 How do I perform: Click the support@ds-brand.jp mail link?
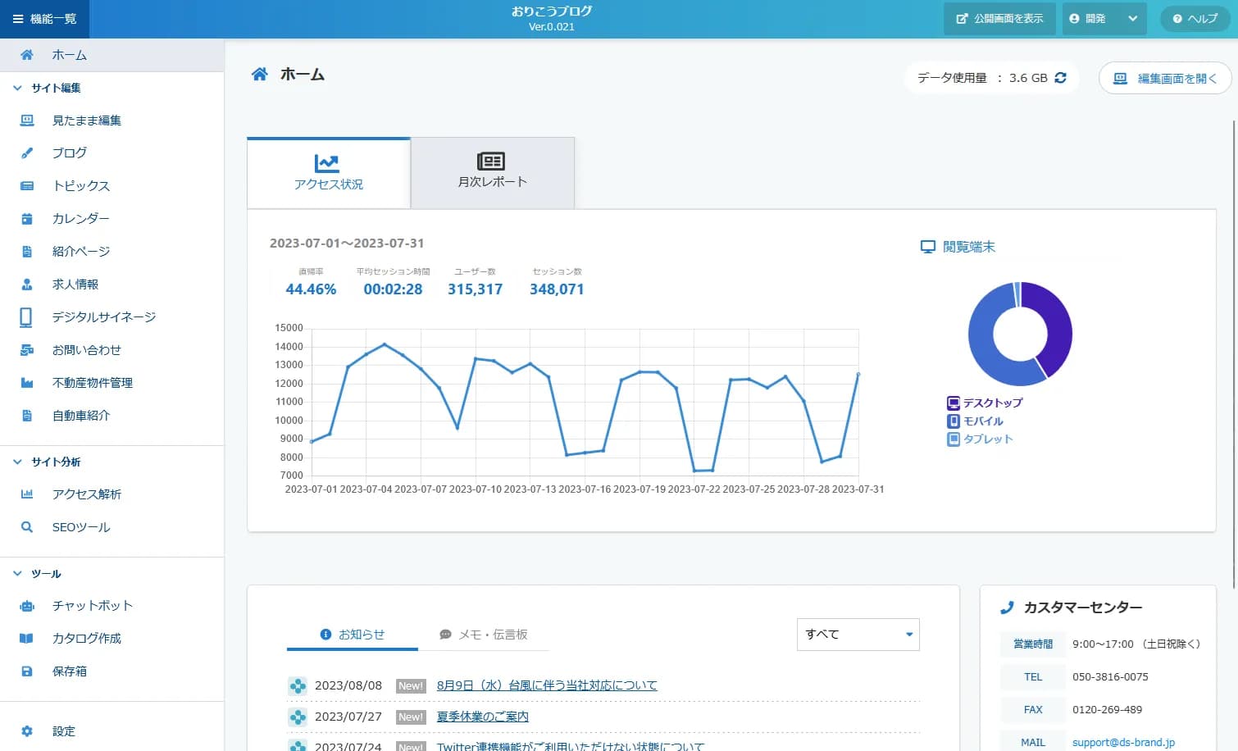[x=1123, y=743]
